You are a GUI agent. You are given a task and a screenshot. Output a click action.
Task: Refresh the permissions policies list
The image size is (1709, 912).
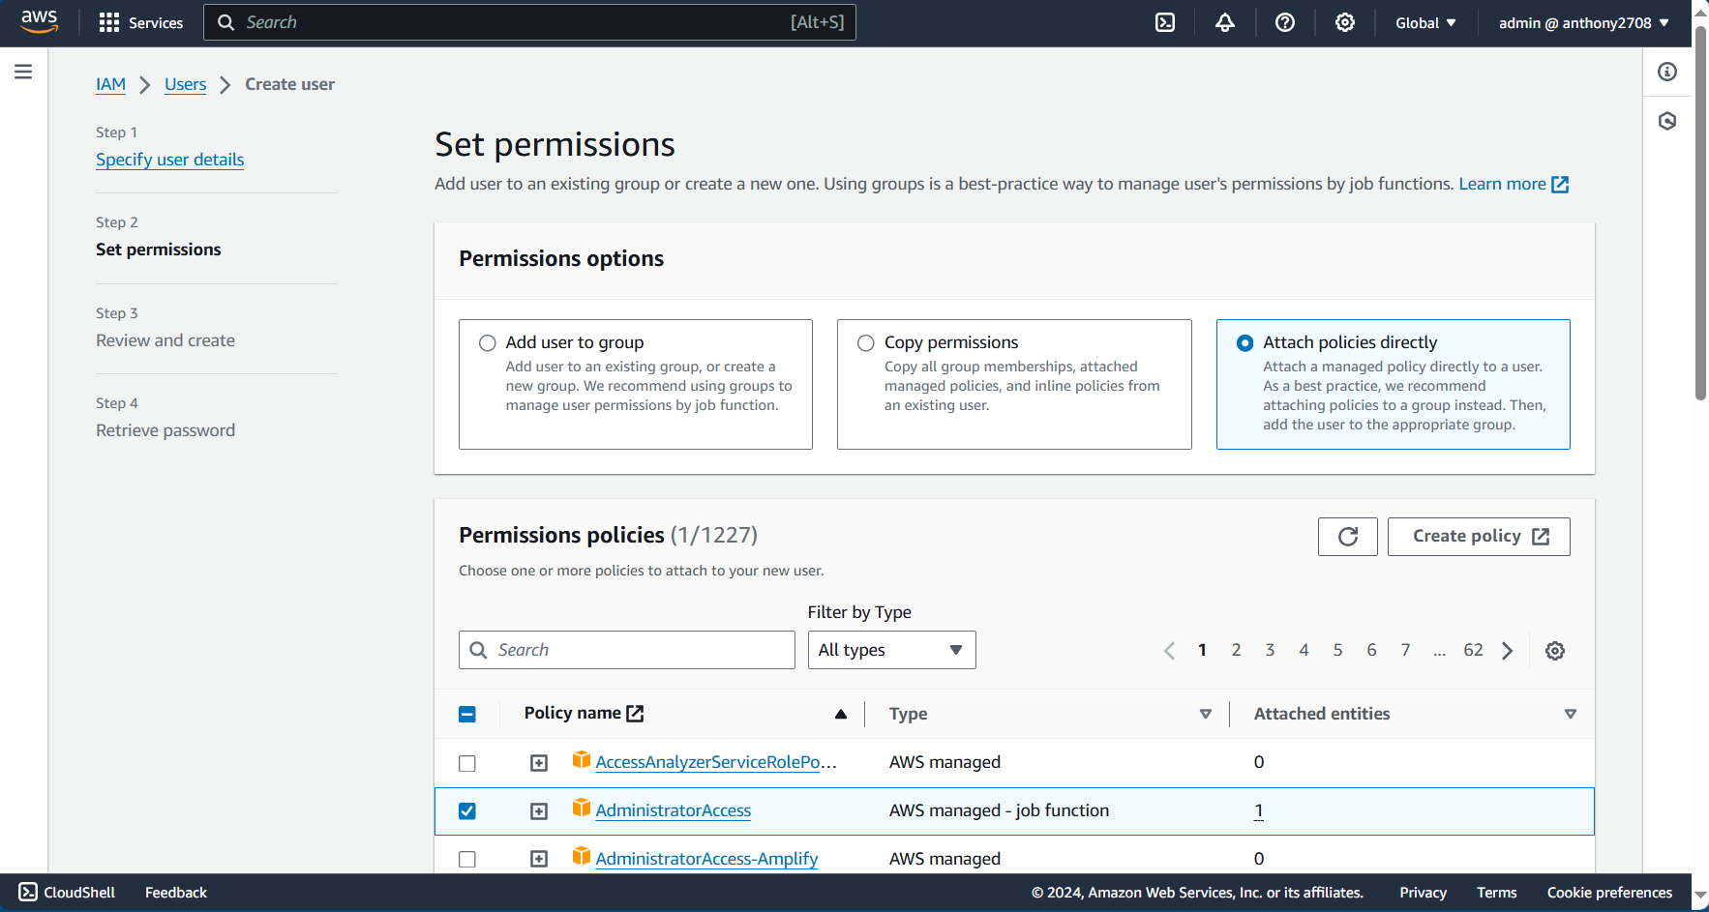pos(1347,537)
